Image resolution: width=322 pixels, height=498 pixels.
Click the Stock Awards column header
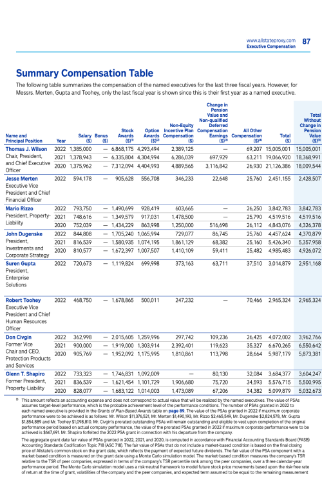(x=126, y=135)
